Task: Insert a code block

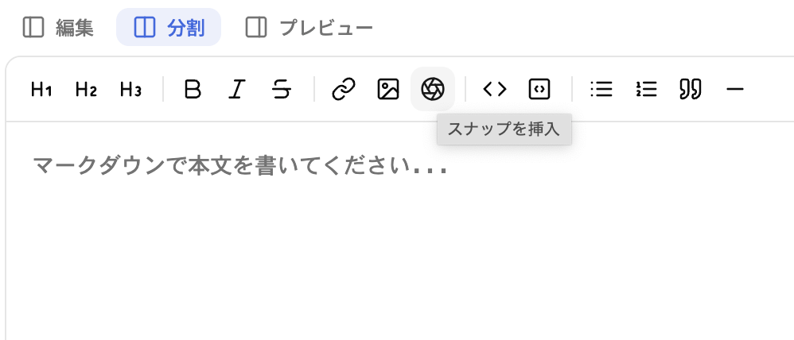Action: 539,89
